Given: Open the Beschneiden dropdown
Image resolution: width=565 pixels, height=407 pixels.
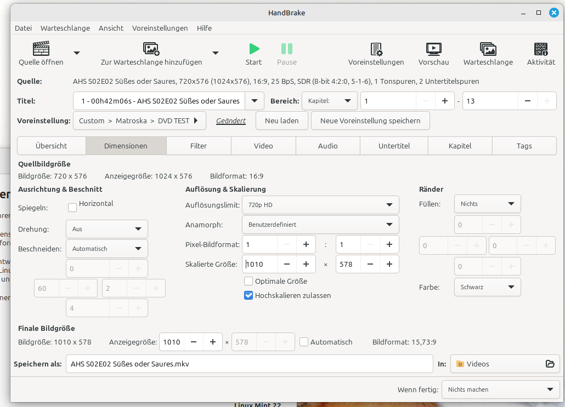Looking at the screenshot, I should point(106,249).
